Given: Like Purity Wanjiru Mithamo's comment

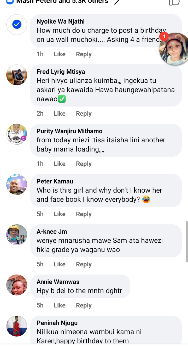Looking at the screenshot, I should pyautogui.click(x=60, y=164).
